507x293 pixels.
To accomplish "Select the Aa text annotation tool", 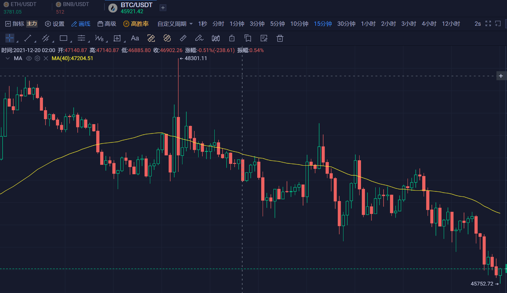I will pyautogui.click(x=135, y=38).
